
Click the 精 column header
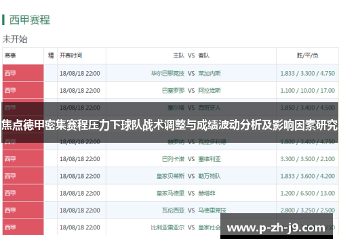pyautogui.click(x=51, y=55)
